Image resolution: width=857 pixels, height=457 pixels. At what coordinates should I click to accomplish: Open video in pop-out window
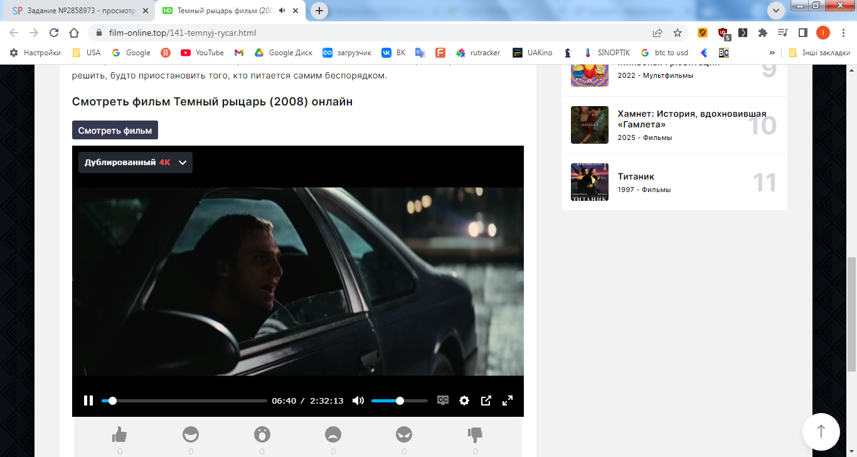486,401
